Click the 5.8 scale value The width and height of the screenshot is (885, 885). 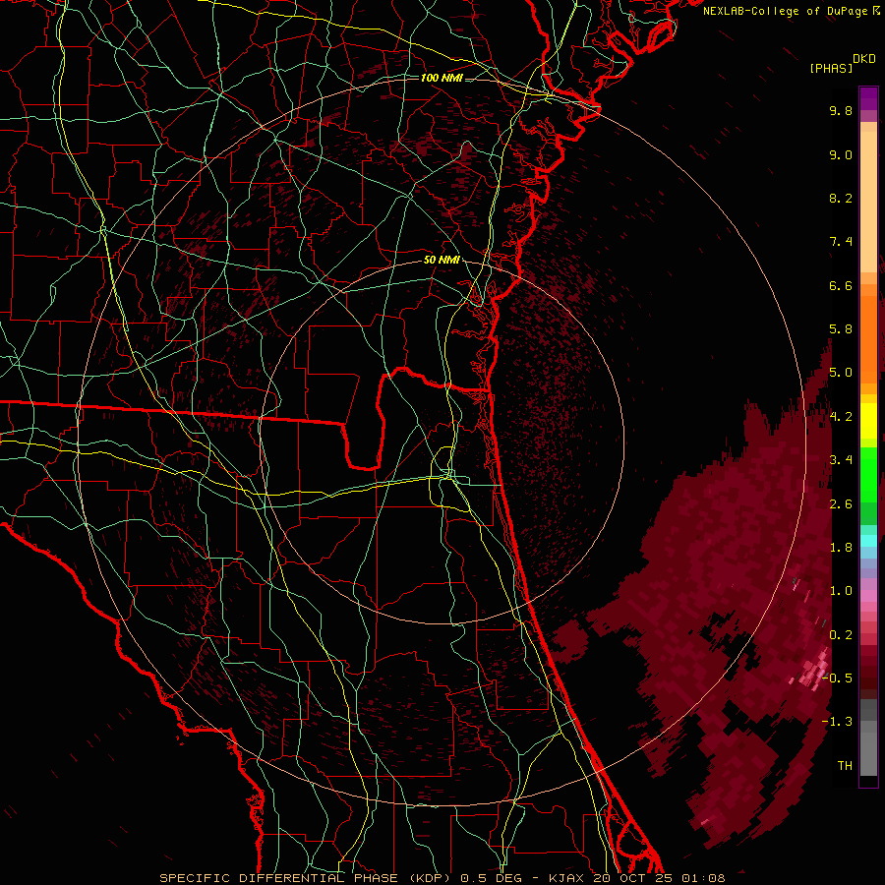pos(841,329)
